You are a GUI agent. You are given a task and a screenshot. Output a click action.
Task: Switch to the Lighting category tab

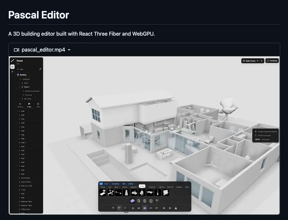click(161, 187)
